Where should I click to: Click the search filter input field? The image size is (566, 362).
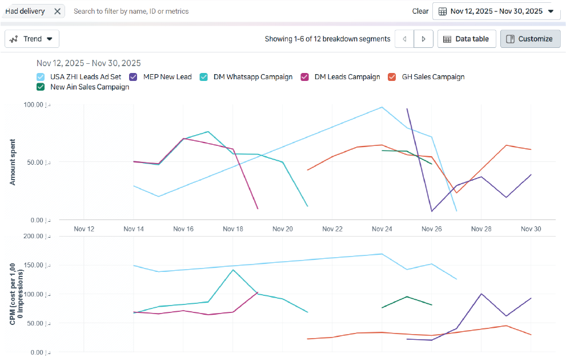coord(228,11)
